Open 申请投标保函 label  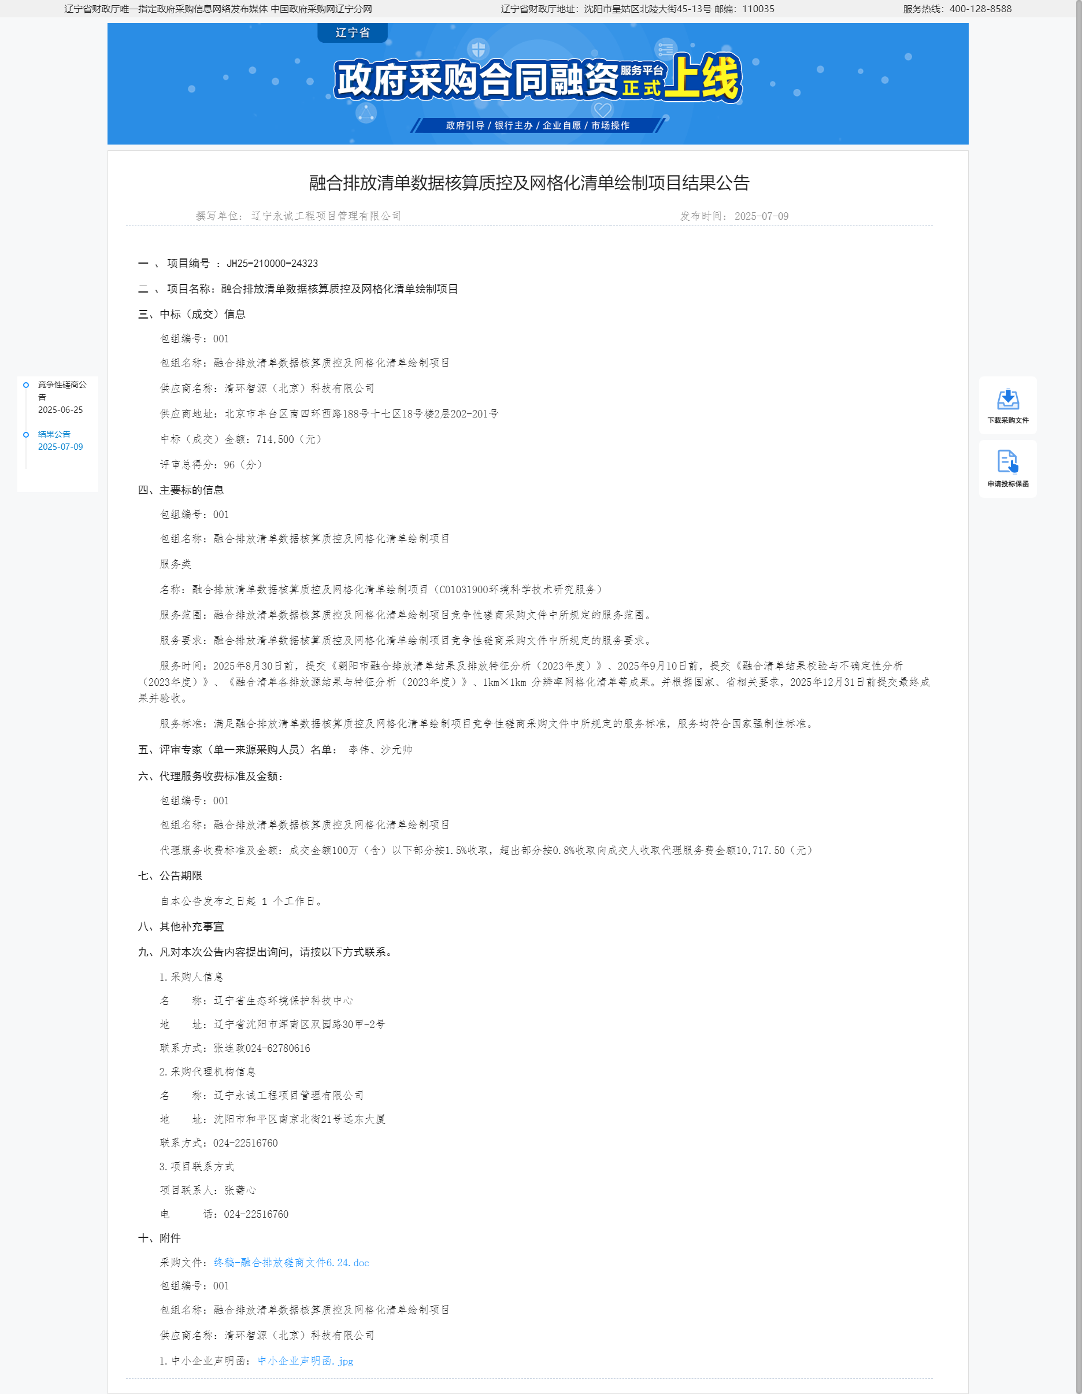(x=1008, y=484)
